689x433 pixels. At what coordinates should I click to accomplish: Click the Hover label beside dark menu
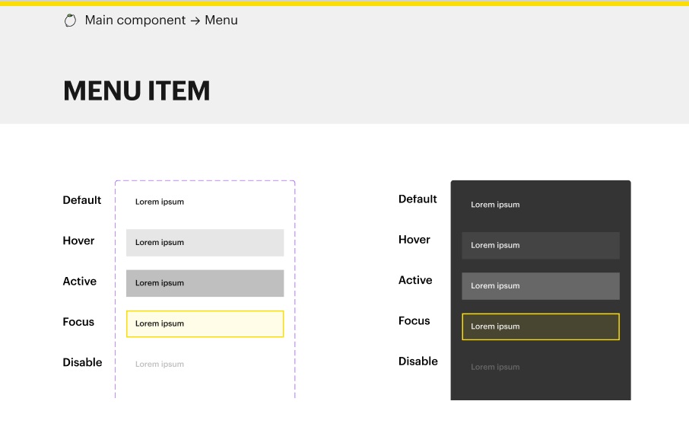coord(414,240)
